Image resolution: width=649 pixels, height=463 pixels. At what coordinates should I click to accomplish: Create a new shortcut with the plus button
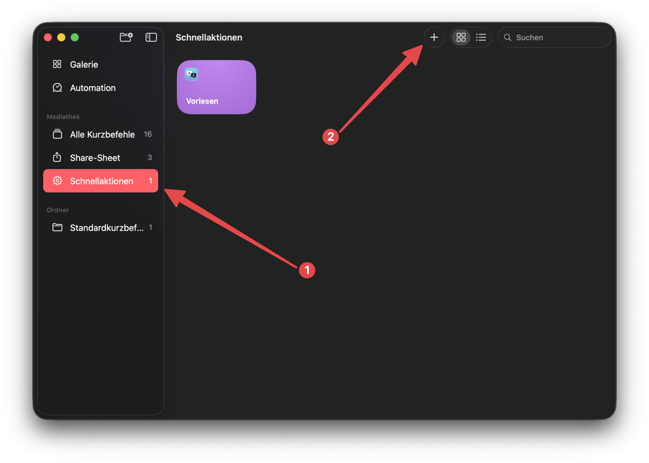[434, 37]
